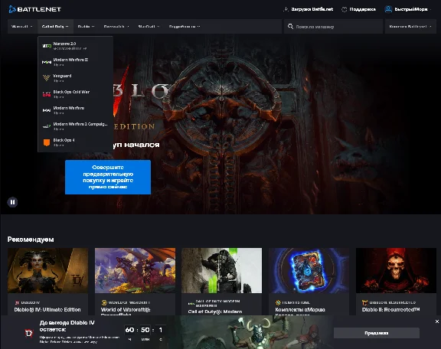The height and width of the screenshot is (349, 441).
Task: Click the search magnifier icon
Action: pyautogui.click(x=290, y=27)
